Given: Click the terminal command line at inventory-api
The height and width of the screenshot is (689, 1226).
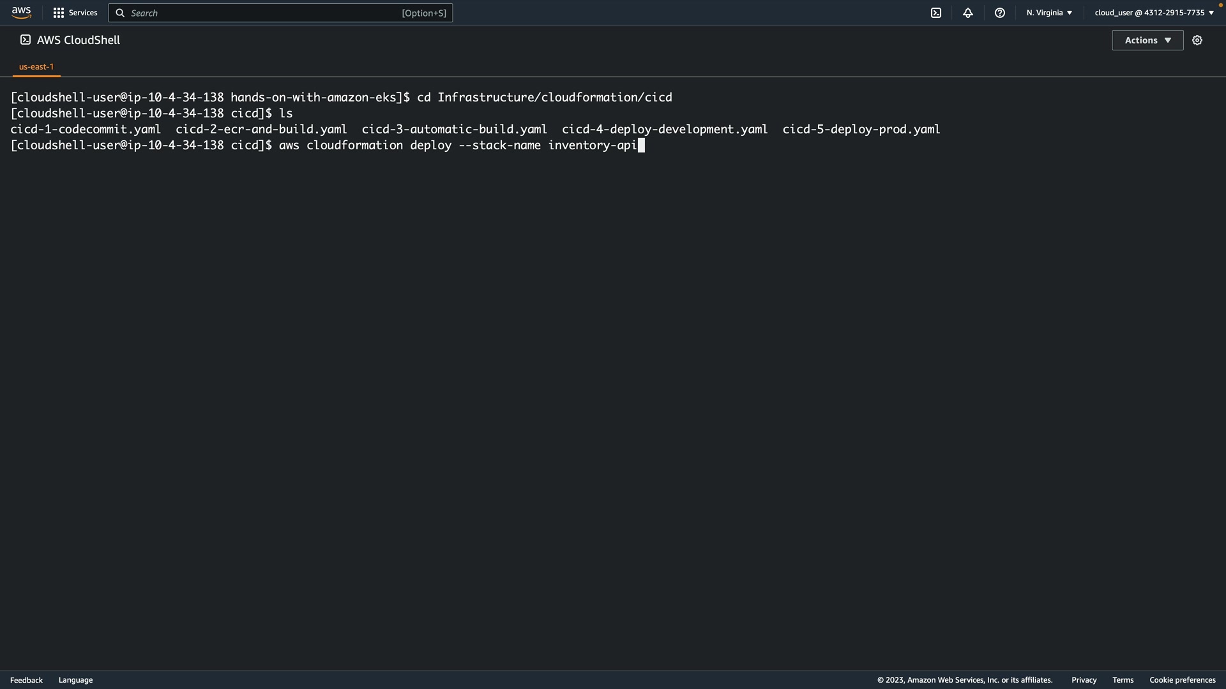Looking at the screenshot, I should click(592, 145).
